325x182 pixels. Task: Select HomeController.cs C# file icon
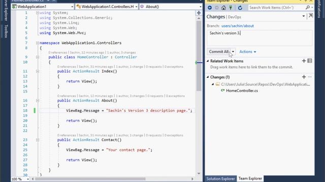[223, 90]
